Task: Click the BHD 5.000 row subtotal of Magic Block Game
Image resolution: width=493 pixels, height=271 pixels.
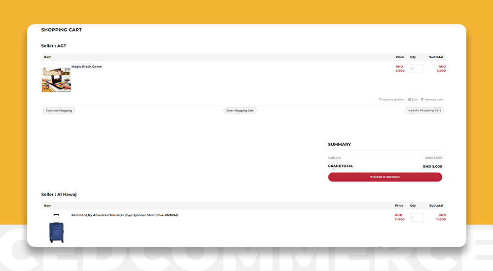Action: coord(441,69)
